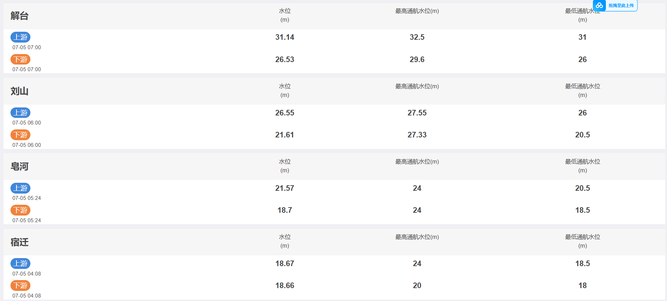Viewport: 667px width, 301px height.
Task: Click 宿迁 downstream water level 18.66
Action: [x=285, y=285]
